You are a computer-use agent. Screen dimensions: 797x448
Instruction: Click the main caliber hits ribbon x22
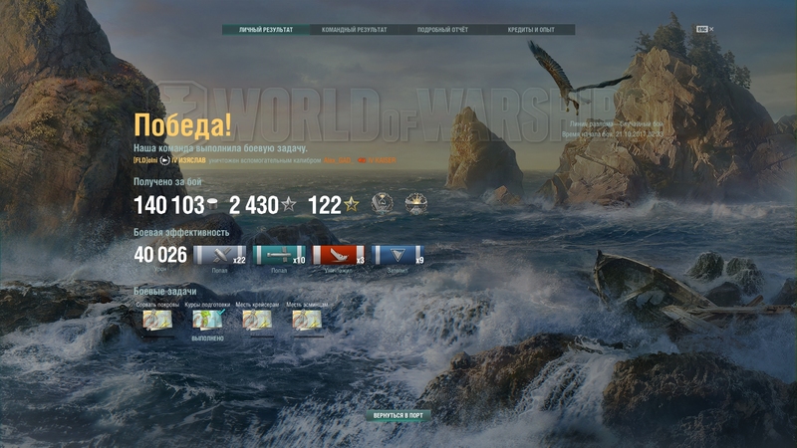tap(219, 256)
